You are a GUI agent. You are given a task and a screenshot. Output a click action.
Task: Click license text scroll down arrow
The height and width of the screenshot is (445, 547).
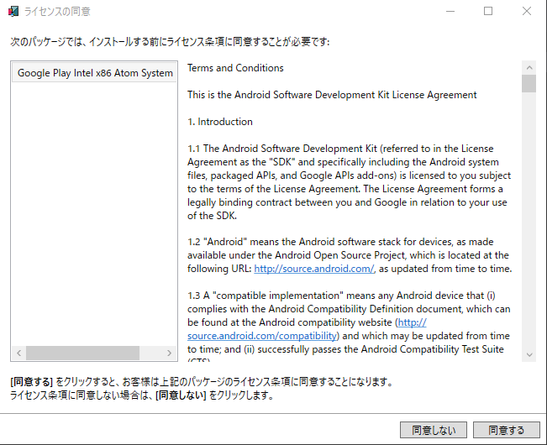tap(529, 355)
